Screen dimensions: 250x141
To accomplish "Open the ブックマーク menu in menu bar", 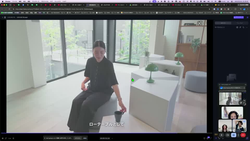I will point(35,1).
